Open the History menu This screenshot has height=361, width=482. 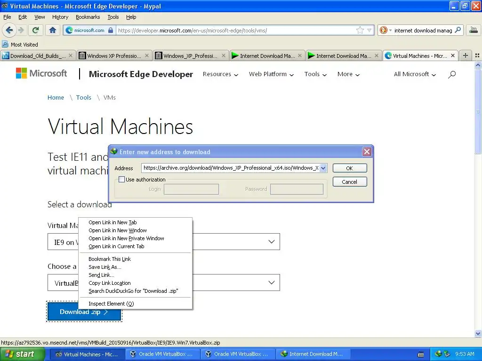[x=60, y=17]
